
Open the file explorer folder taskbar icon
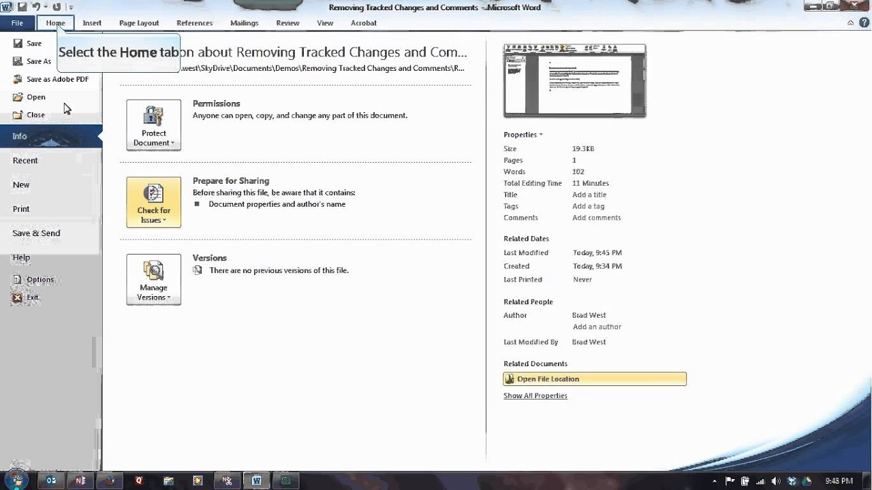[168, 480]
